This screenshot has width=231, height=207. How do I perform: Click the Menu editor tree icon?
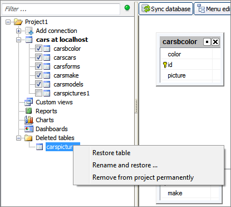click(201, 8)
